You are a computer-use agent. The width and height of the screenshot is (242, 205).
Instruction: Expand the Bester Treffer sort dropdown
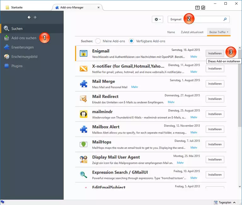point(218,32)
